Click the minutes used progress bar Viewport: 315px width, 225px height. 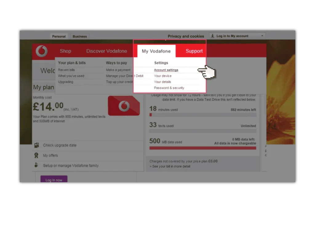tap(203, 115)
